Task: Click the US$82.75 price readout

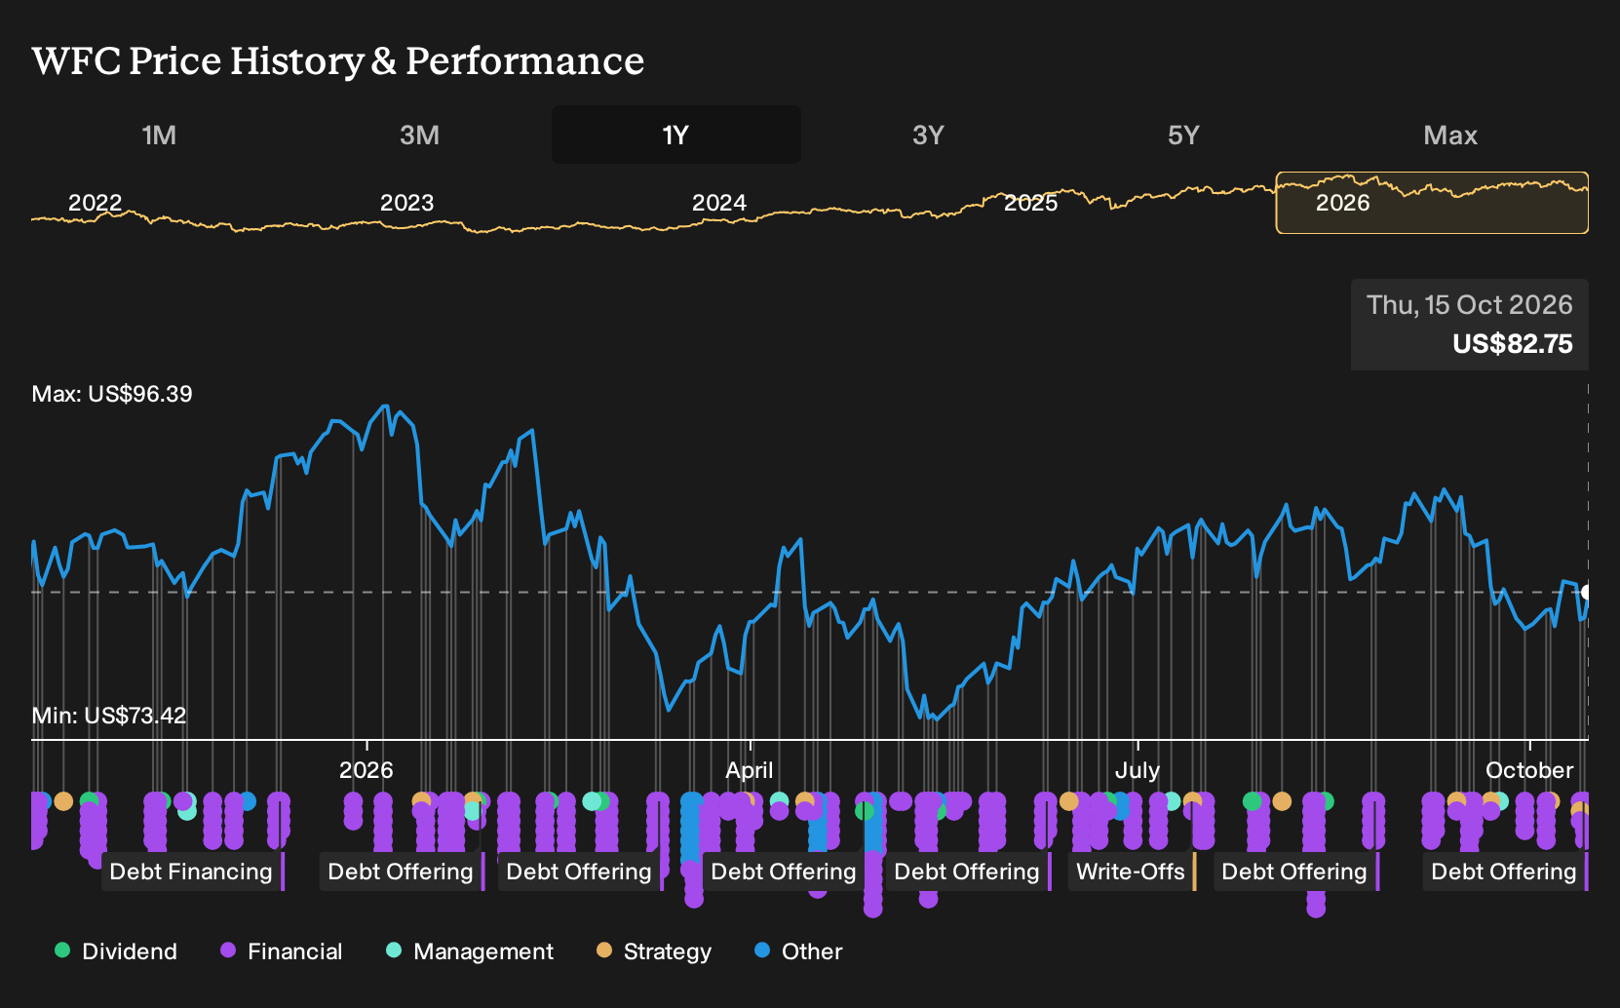Action: [1513, 344]
